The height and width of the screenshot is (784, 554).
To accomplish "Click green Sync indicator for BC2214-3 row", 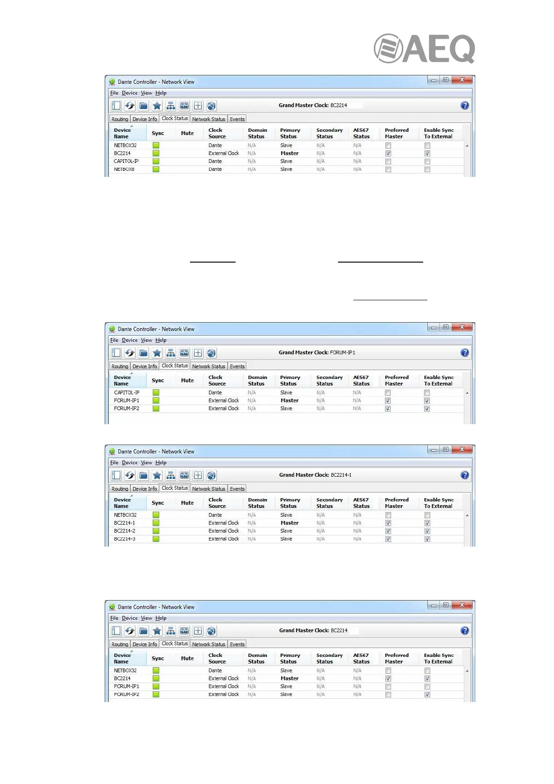I will click(x=156, y=539).
